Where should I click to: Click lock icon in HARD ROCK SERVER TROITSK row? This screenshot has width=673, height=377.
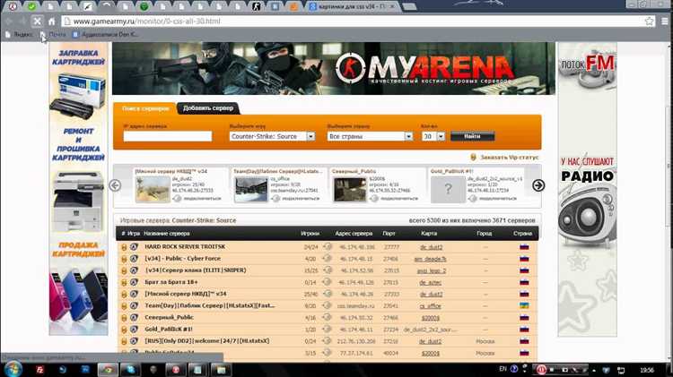[124, 247]
